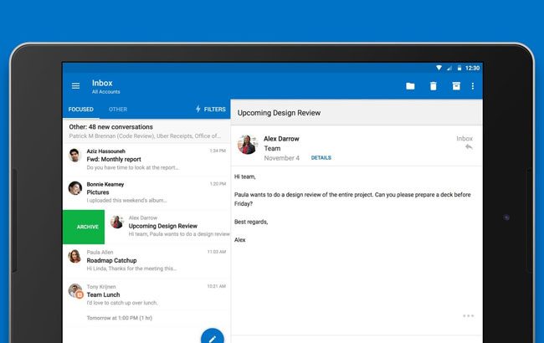Open Tony Krijnen's Team Lunch invitation
544x343 pixels.
146,302
